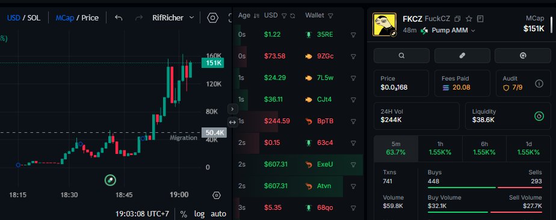Collapse the trades panel with chevron
Image resolution: width=556 pixels, height=220 pixels.
click(x=232, y=109)
